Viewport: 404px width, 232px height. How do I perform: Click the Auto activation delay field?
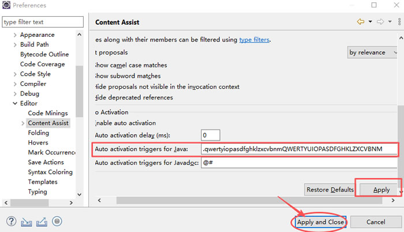click(211, 135)
